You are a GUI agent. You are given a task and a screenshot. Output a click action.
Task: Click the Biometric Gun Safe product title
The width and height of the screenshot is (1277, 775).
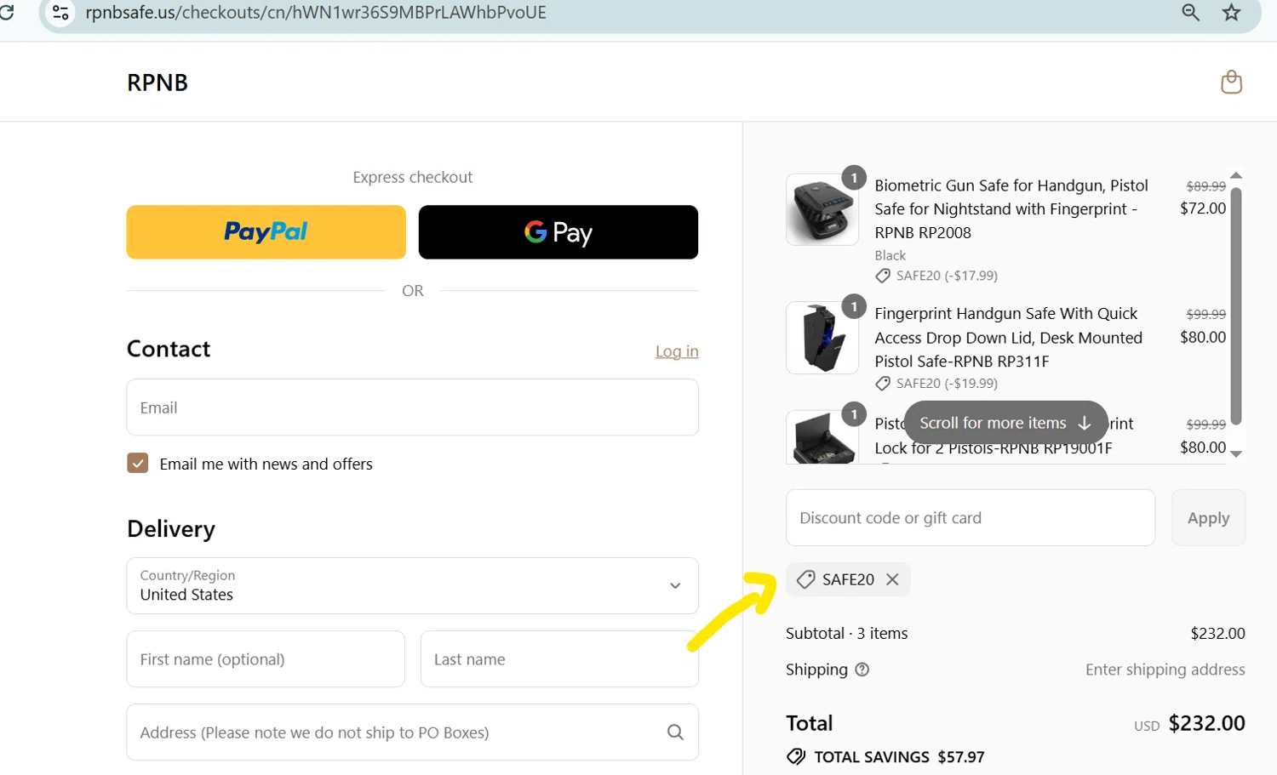pos(1011,208)
